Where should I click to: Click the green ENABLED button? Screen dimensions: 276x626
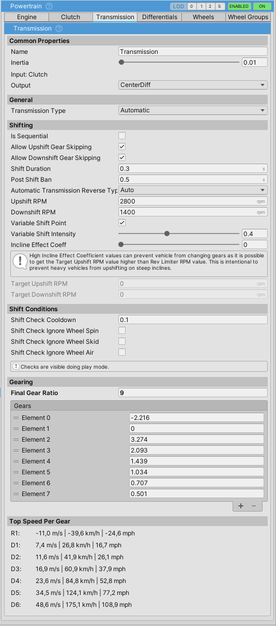pyautogui.click(x=239, y=6)
